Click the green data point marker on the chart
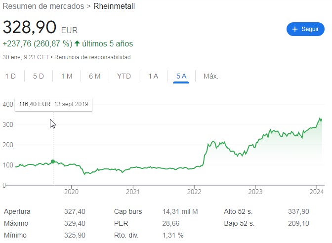This screenshot has width=332, height=243. pos(53,162)
